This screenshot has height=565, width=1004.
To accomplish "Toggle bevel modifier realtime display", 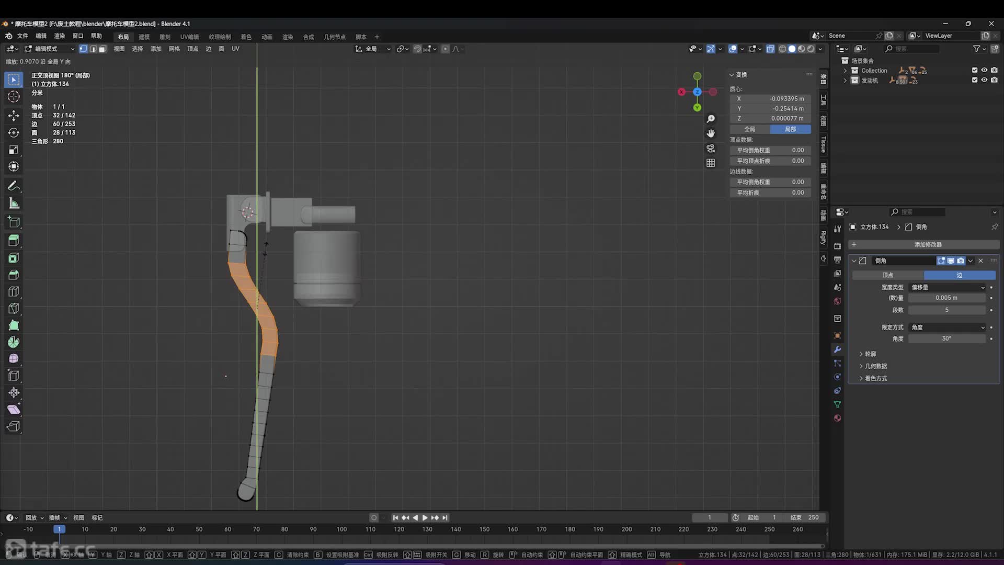I will pyautogui.click(x=951, y=261).
